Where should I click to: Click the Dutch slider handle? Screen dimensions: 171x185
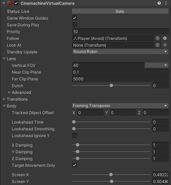pyautogui.click(x=111, y=85)
